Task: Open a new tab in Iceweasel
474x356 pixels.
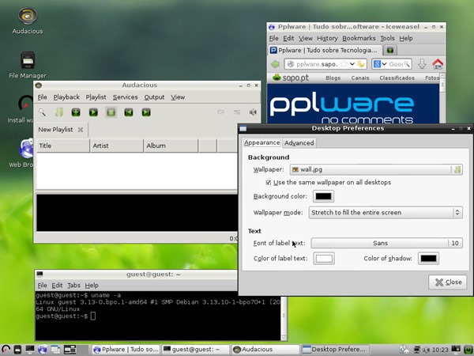Action: (x=390, y=51)
